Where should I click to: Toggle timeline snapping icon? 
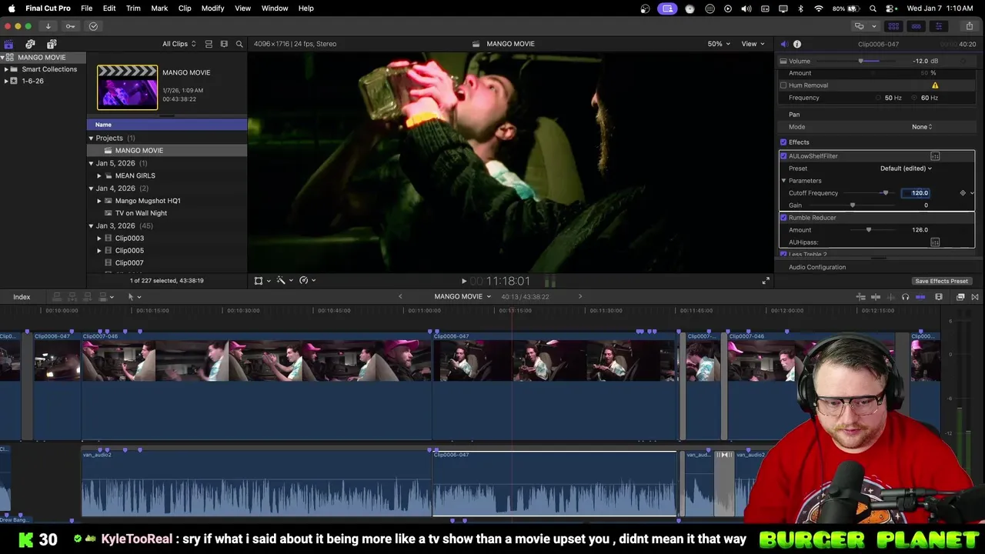(920, 297)
